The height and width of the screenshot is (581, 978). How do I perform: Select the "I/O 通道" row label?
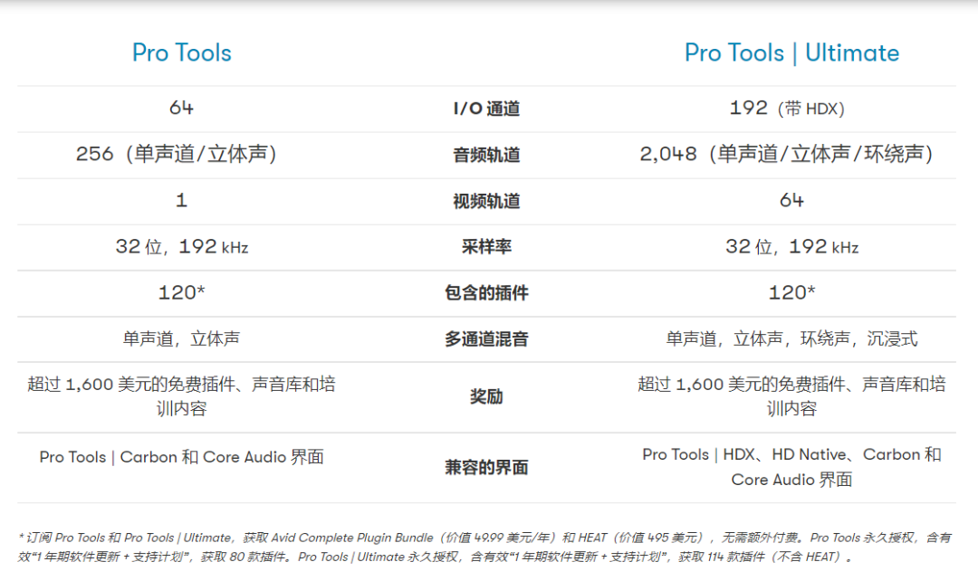(x=486, y=109)
